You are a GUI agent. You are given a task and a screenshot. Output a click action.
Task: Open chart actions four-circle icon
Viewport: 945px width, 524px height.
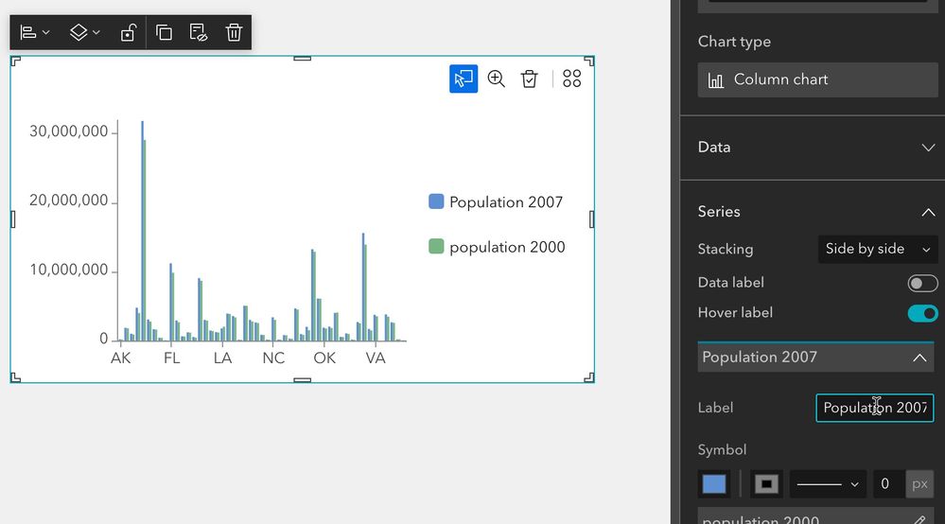pyautogui.click(x=572, y=79)
